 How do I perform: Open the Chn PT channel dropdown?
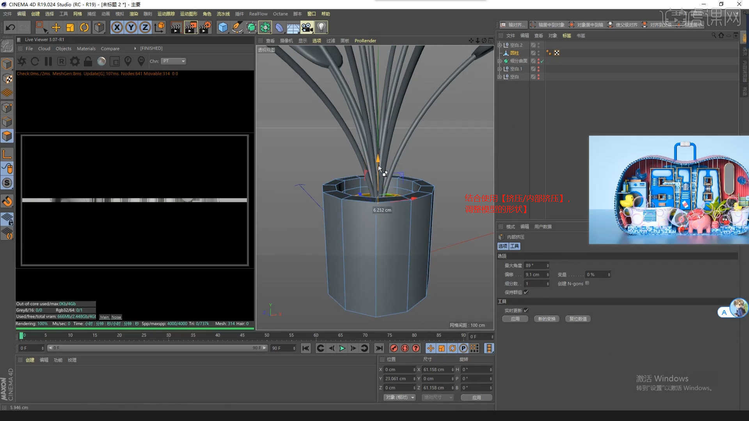[x=174, y=61]
